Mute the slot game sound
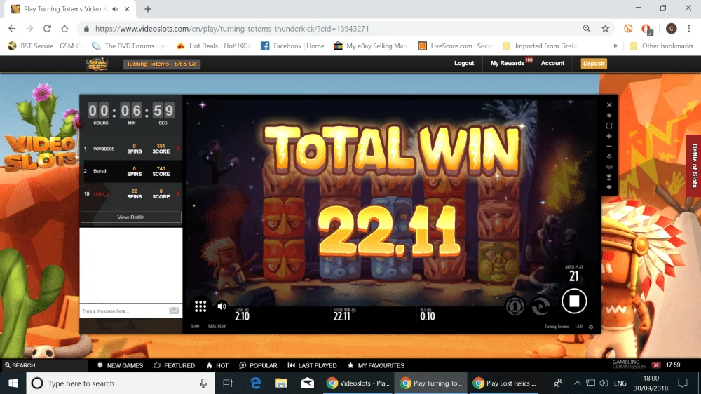 [222, 306]
